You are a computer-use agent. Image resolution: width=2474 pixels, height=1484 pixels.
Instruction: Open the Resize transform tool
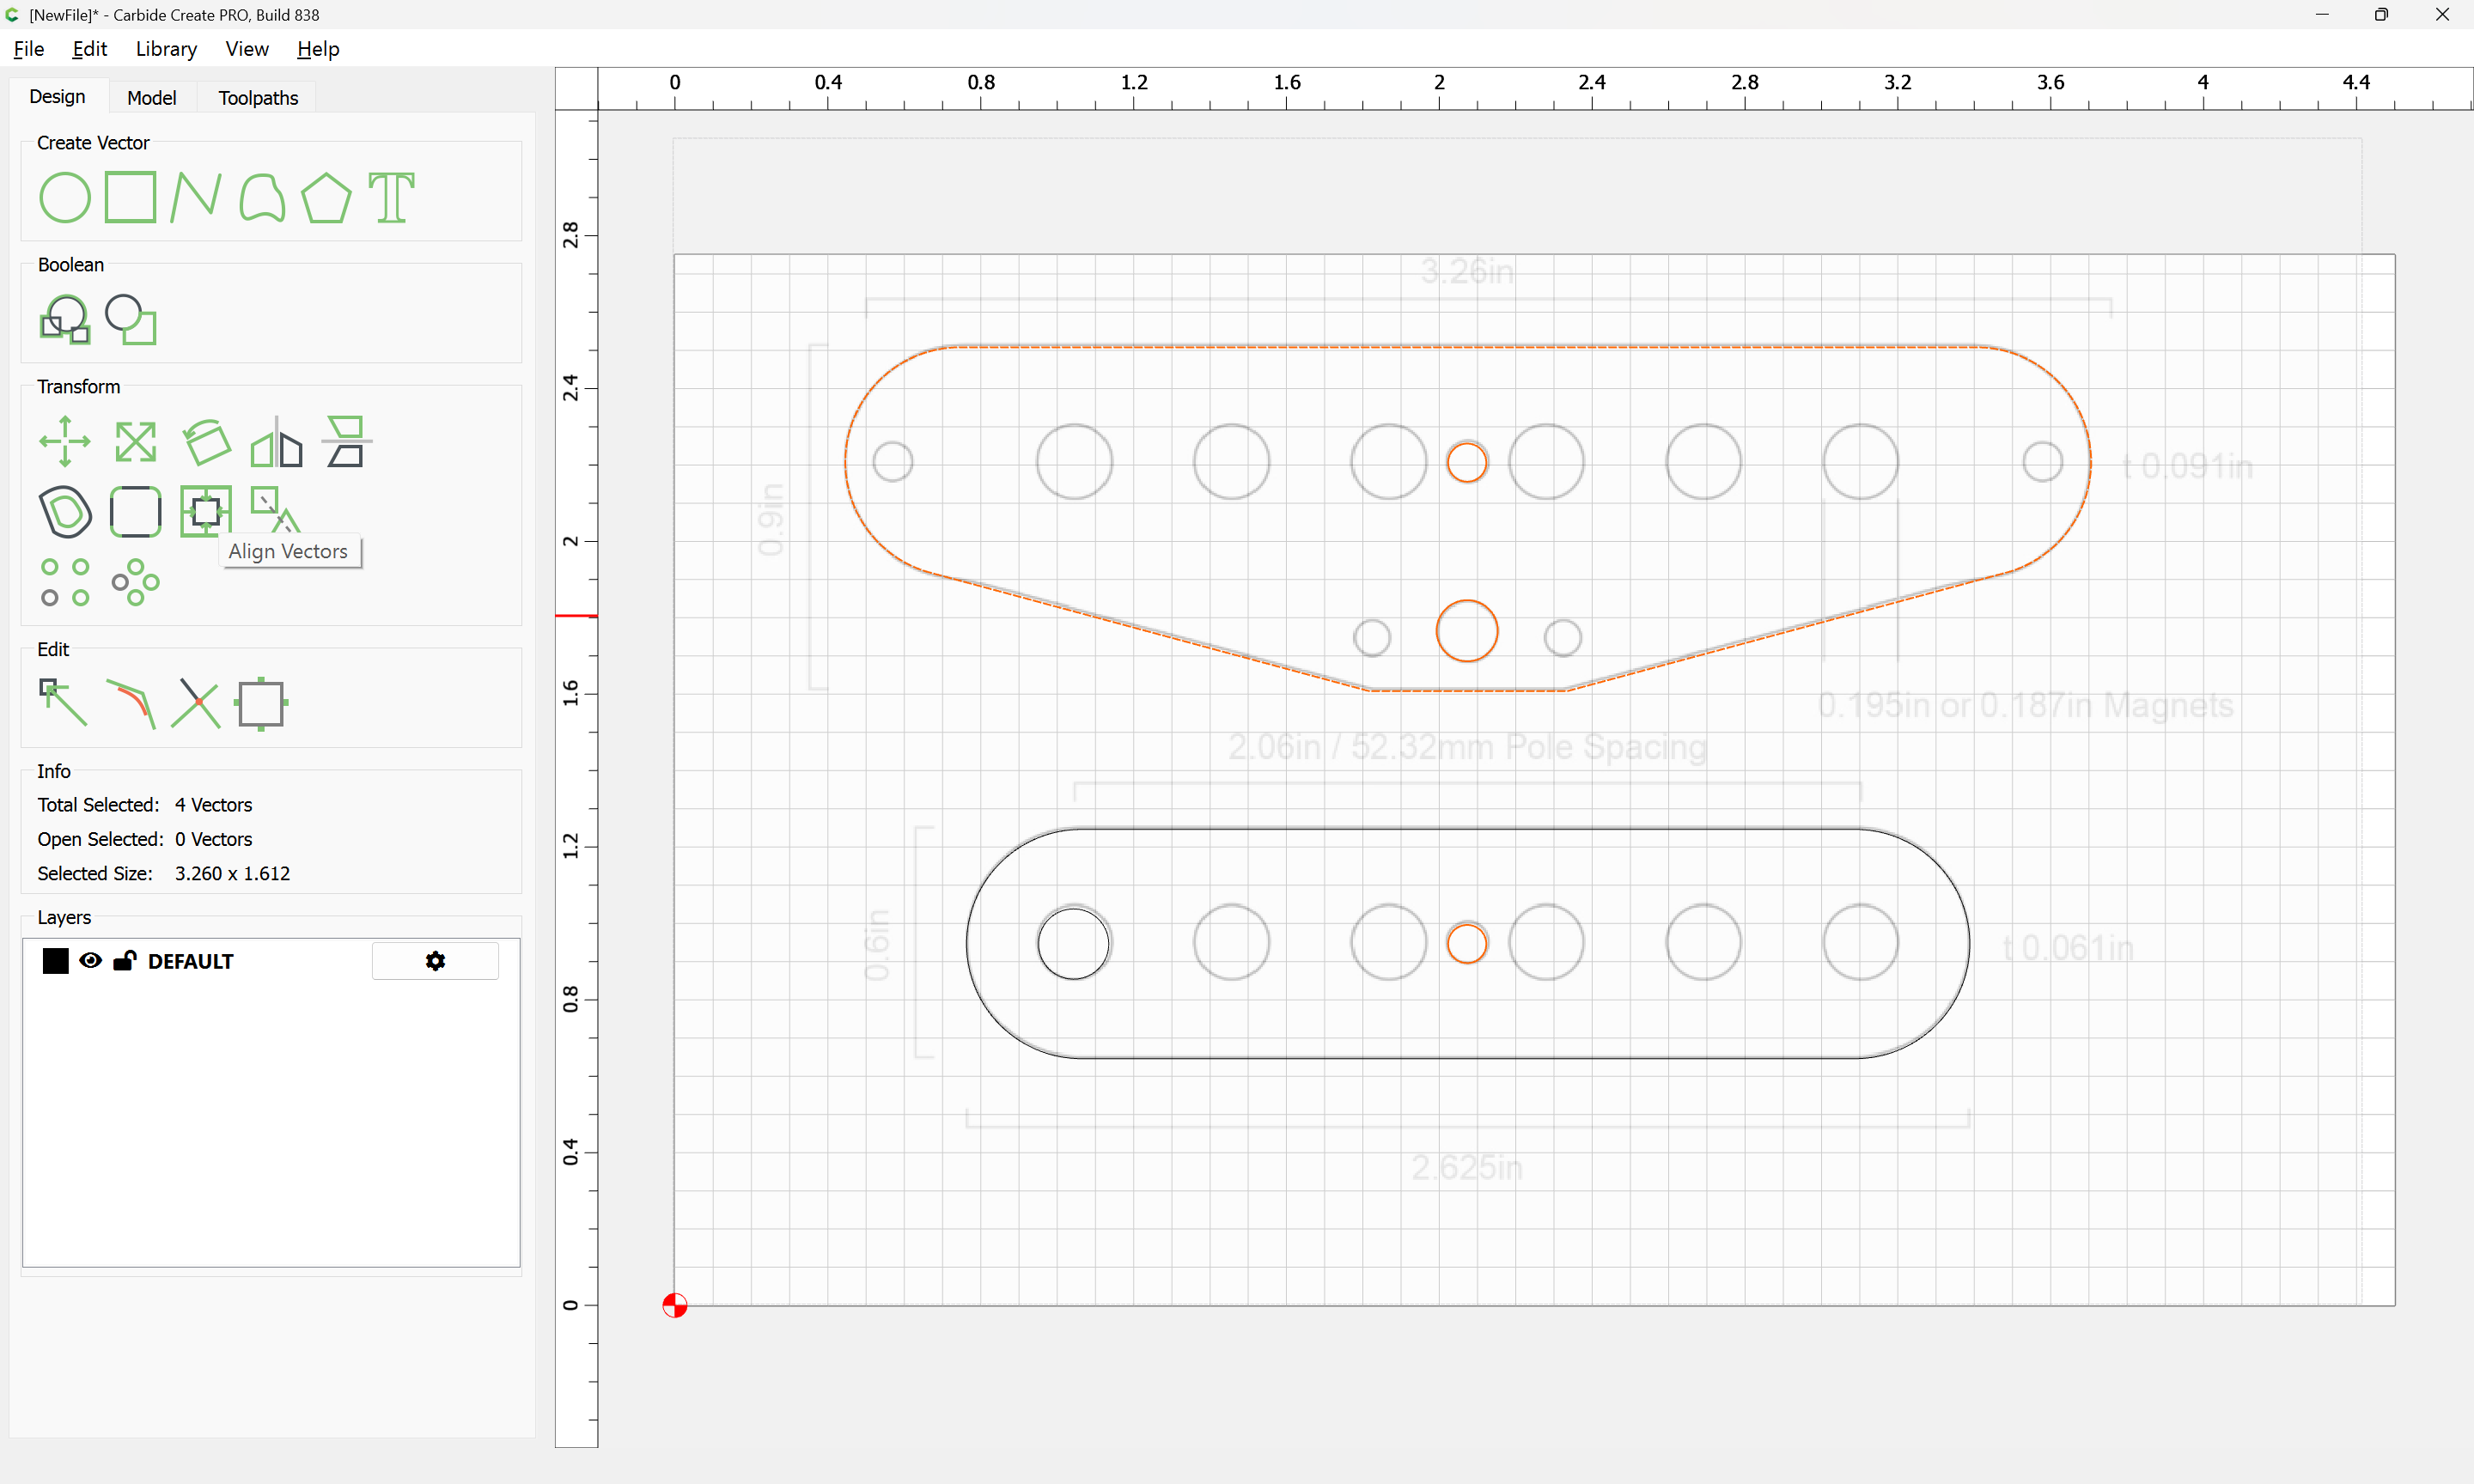pos(135,441)
